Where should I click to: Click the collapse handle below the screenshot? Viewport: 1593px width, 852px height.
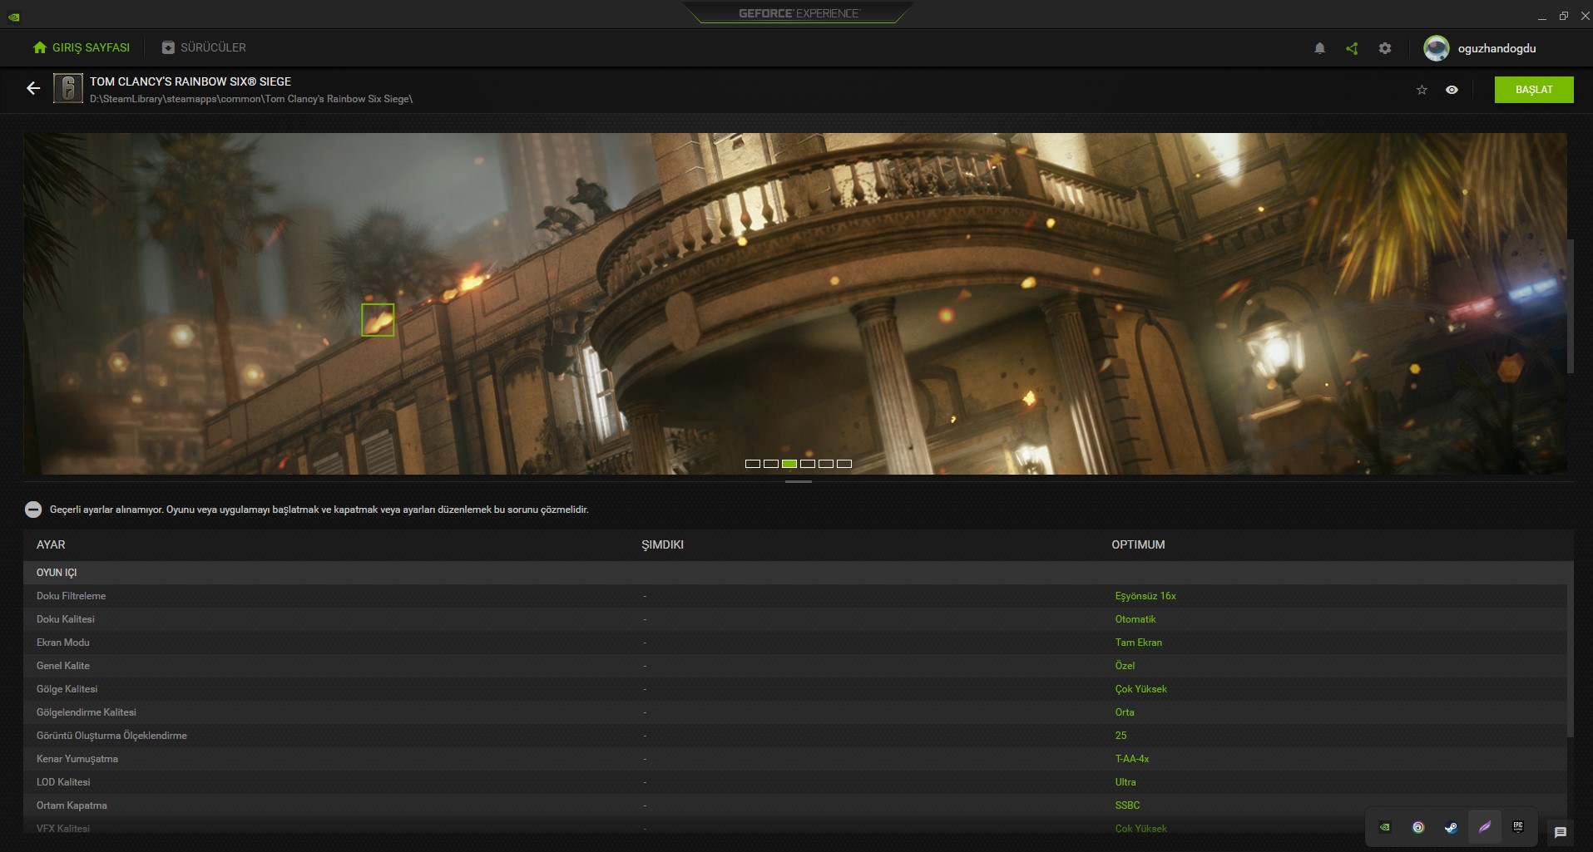coord(799,481)
